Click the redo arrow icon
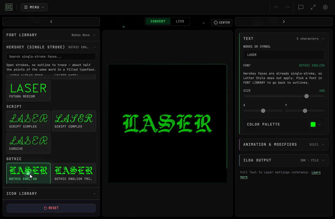The width and height of the screenshot is (335, 219). [x=287, y=7]
